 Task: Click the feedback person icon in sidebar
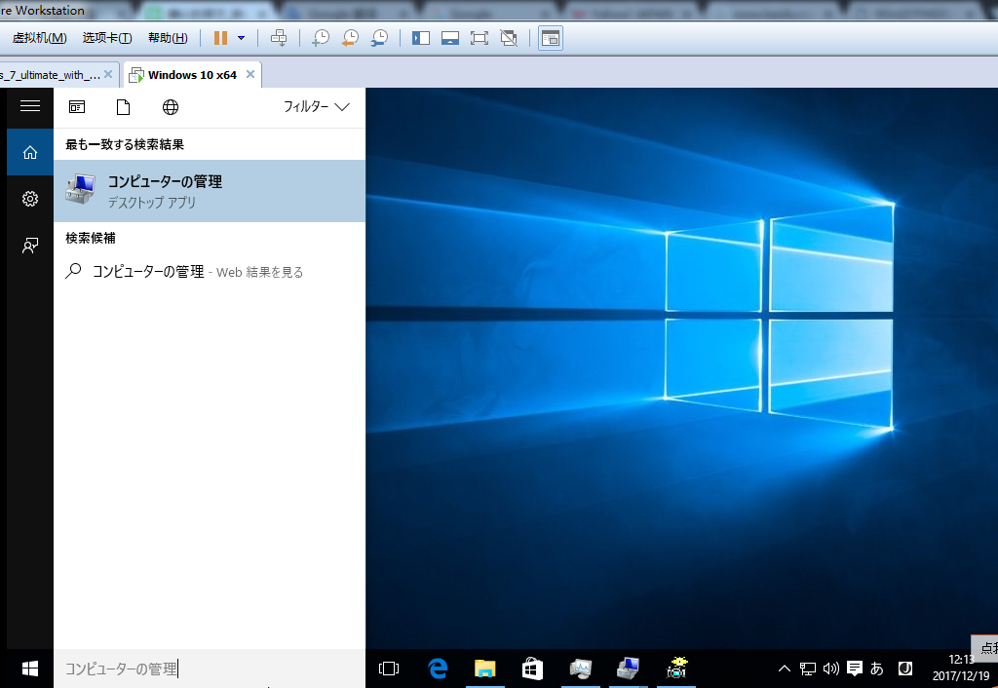click(x=30, y=245)
